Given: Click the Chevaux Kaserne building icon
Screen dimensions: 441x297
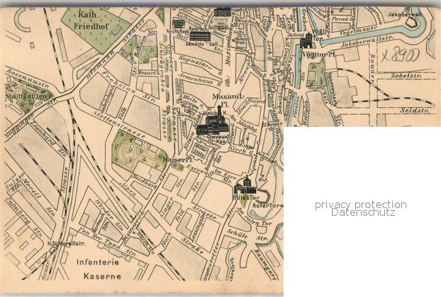Looking at the screenshot, I should click(212, 125).
